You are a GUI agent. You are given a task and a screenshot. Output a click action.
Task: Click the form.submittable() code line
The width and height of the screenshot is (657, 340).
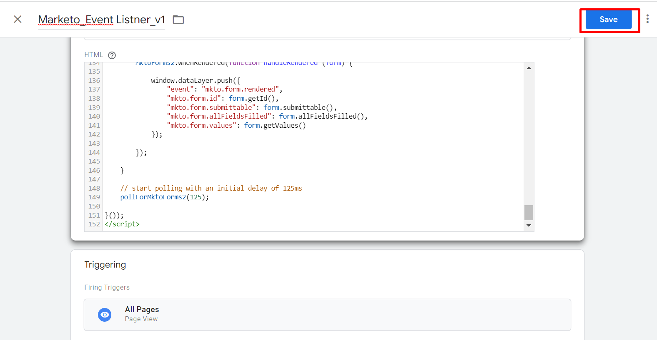[x=251, y=107]
